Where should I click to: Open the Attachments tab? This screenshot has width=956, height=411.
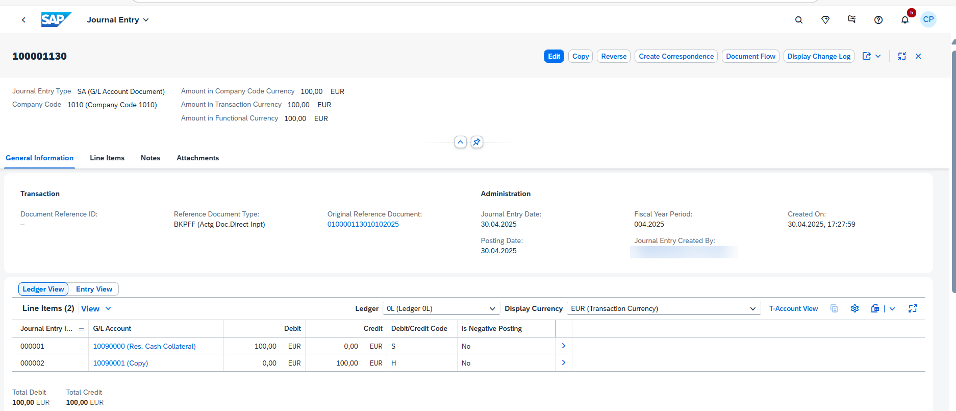coord(198,158)
